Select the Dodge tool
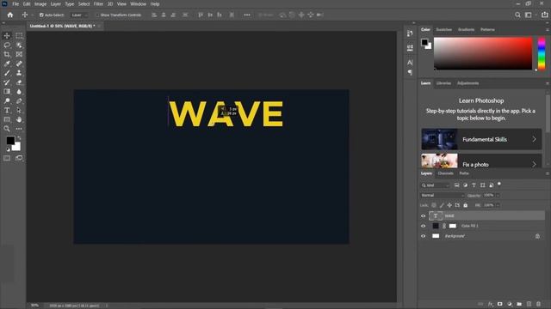This screenshot has height=309, width=551. tap(7, 101)
